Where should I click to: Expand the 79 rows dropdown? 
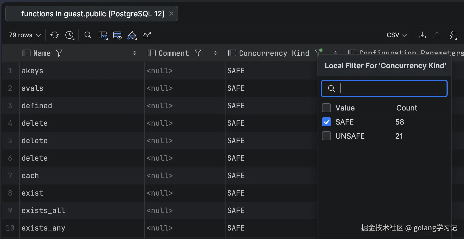[25, 35]
